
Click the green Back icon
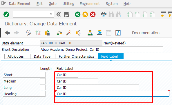pos(78,14)
